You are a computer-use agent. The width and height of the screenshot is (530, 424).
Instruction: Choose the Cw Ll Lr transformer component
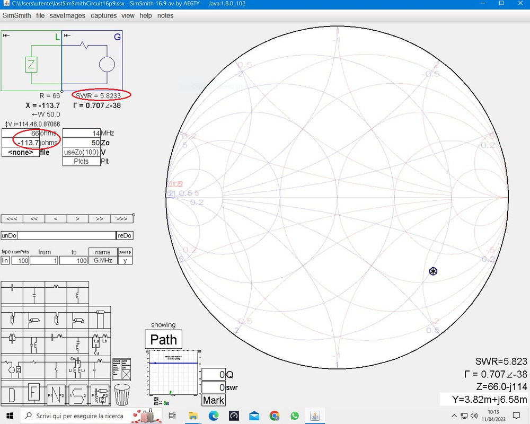78,367
